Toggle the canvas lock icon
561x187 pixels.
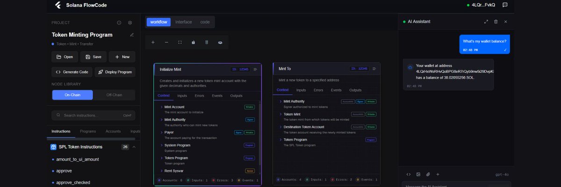pos(193,42)
